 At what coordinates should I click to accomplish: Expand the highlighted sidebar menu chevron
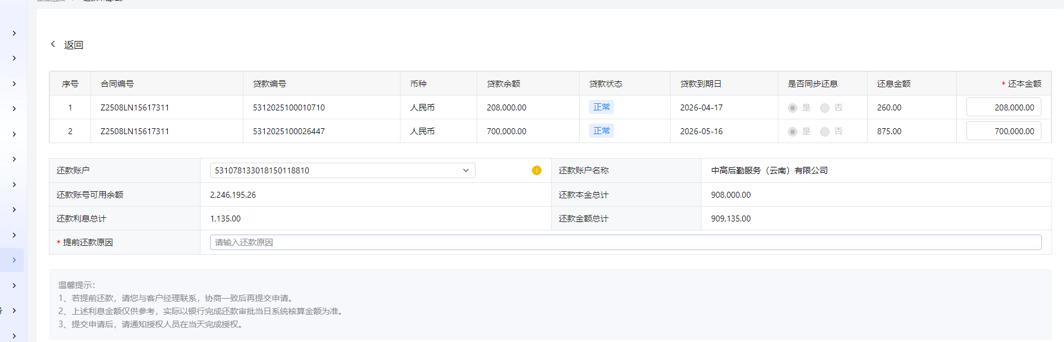tap(14, 260)
